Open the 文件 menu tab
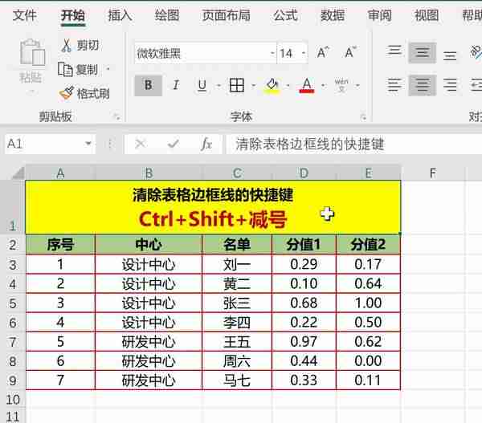 click(x=25, y=15)
